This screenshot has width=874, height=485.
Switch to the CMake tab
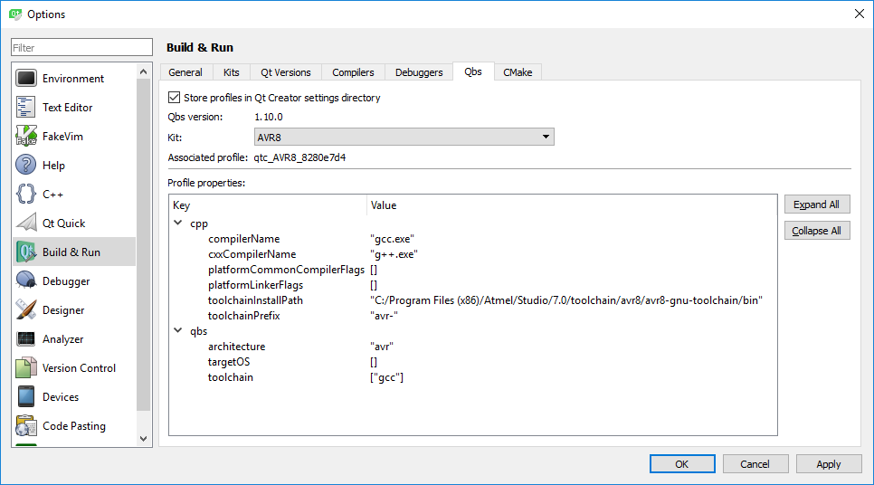(518, 72)
